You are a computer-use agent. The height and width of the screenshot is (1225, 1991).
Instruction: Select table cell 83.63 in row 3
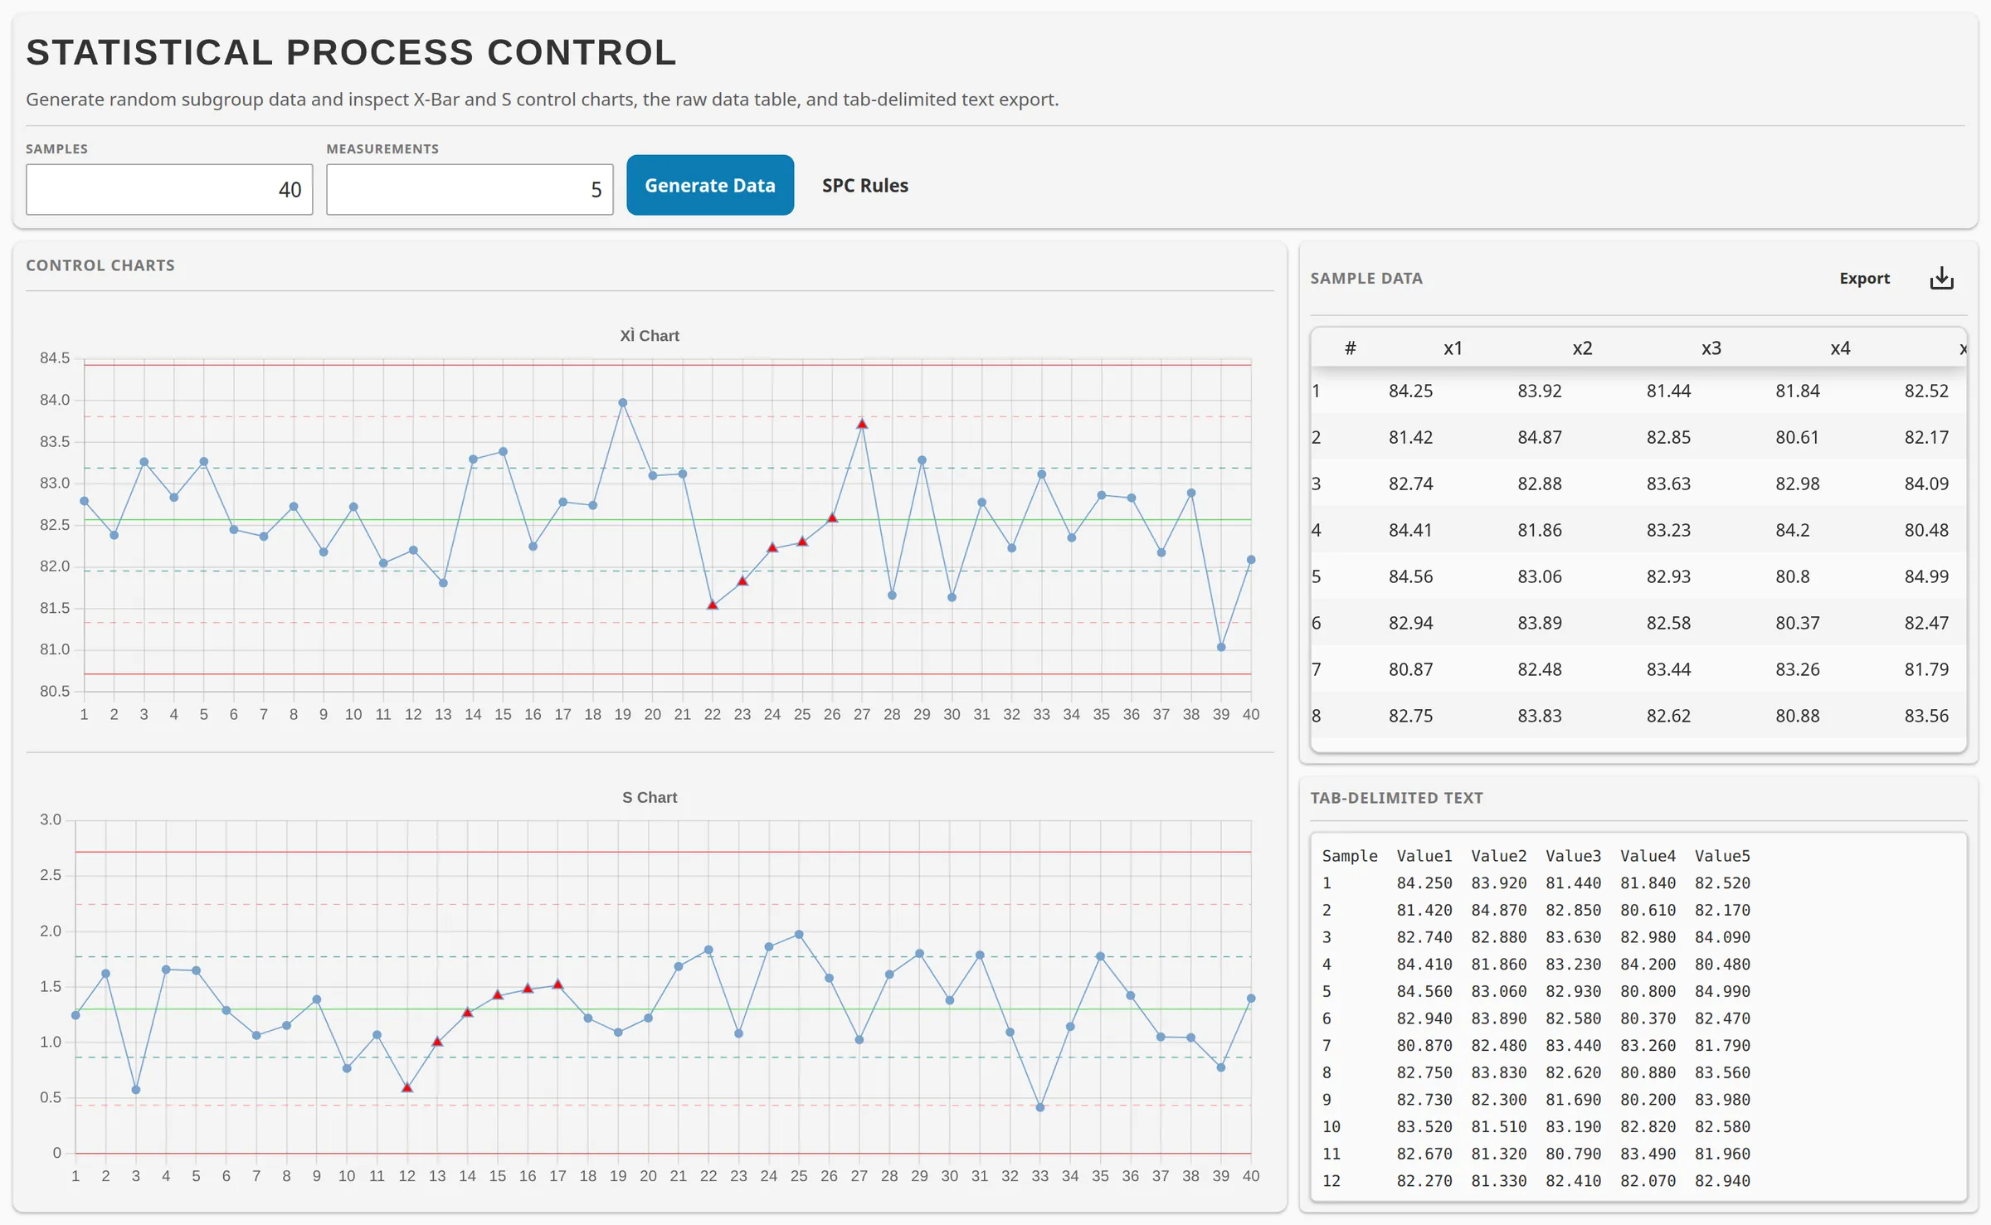1668,484
